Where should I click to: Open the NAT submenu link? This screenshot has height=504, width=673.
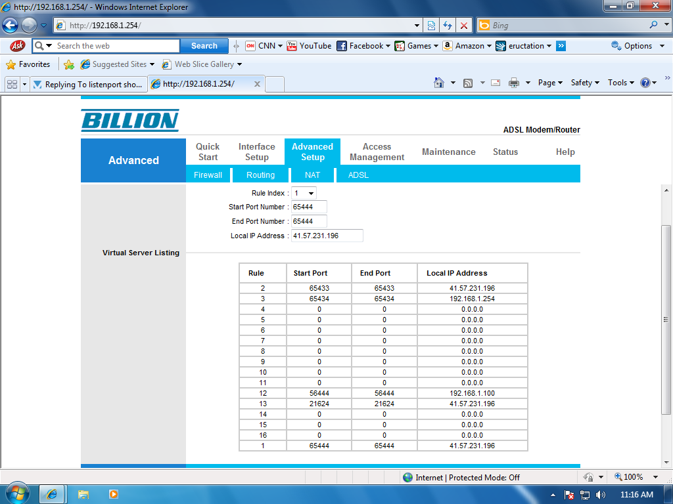tap(312, 175)
